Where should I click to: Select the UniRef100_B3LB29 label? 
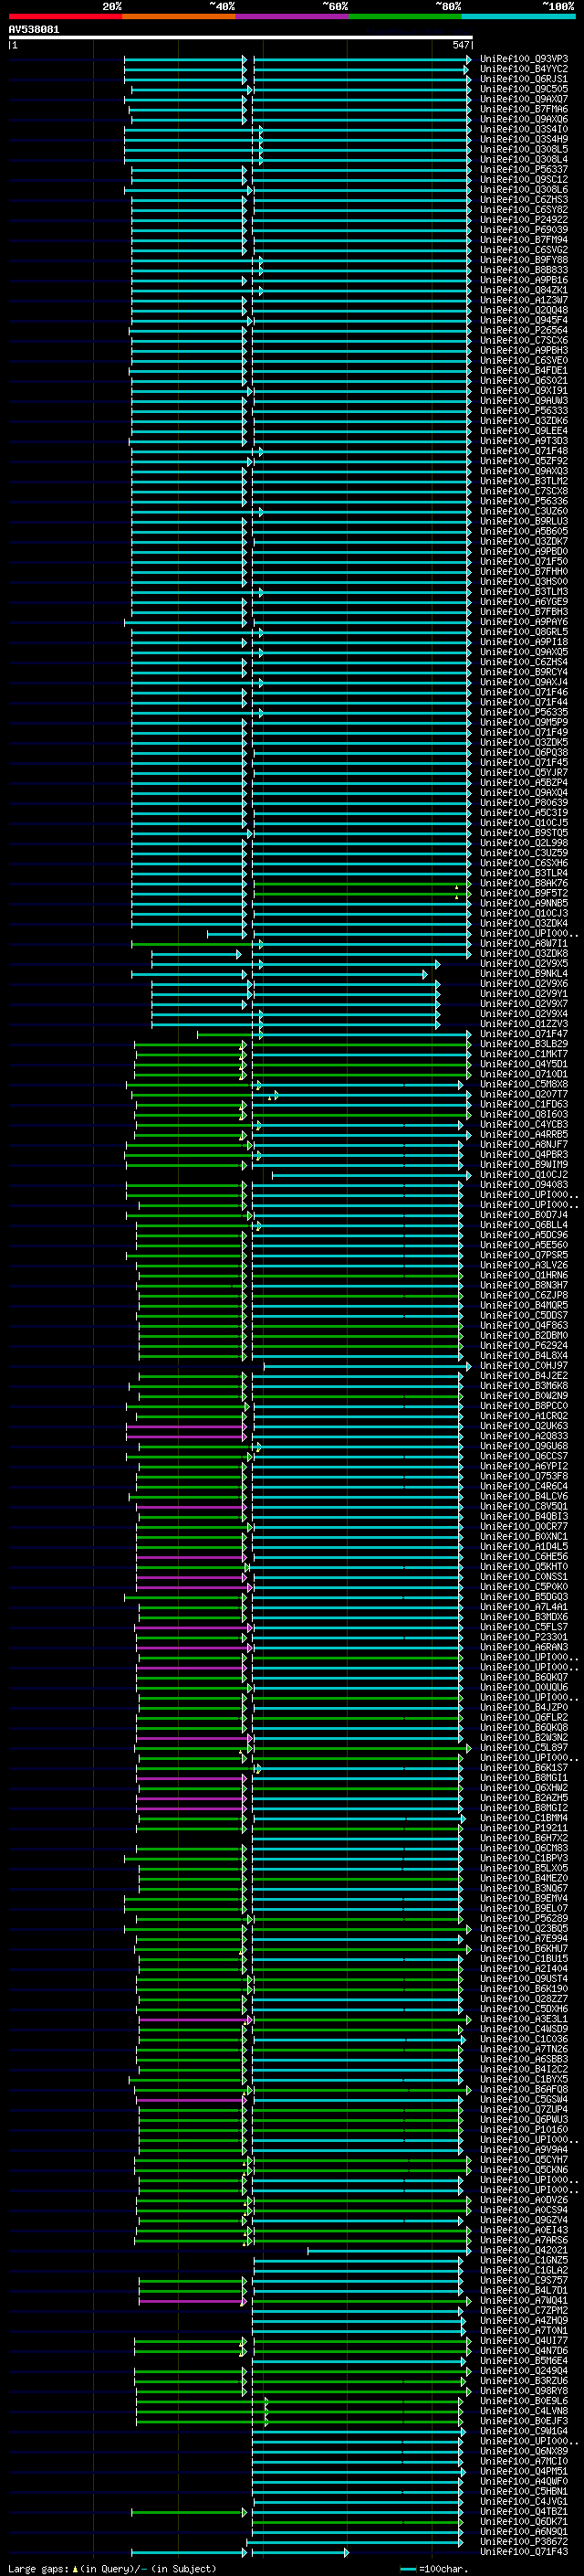coord(523,1044)
